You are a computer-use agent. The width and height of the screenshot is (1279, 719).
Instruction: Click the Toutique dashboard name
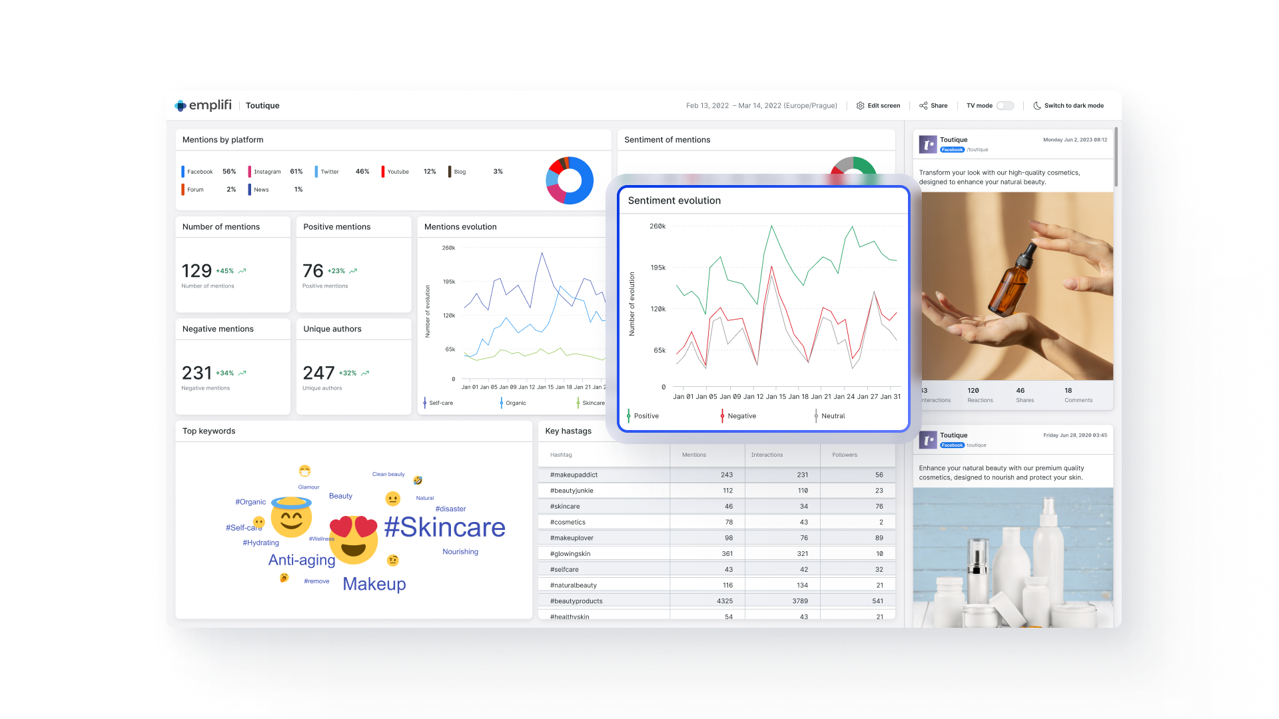pyautogui.click(x=262, y=106)
